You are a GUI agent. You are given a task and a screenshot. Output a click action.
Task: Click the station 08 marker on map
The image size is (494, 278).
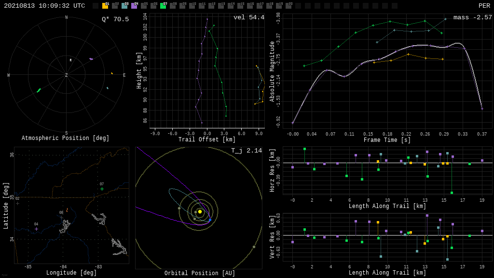[x=61, y=217]
